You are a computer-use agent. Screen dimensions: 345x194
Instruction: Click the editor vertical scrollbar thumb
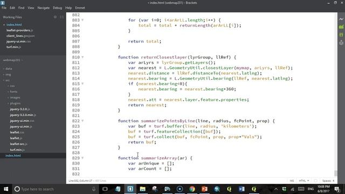pos(335,173)
